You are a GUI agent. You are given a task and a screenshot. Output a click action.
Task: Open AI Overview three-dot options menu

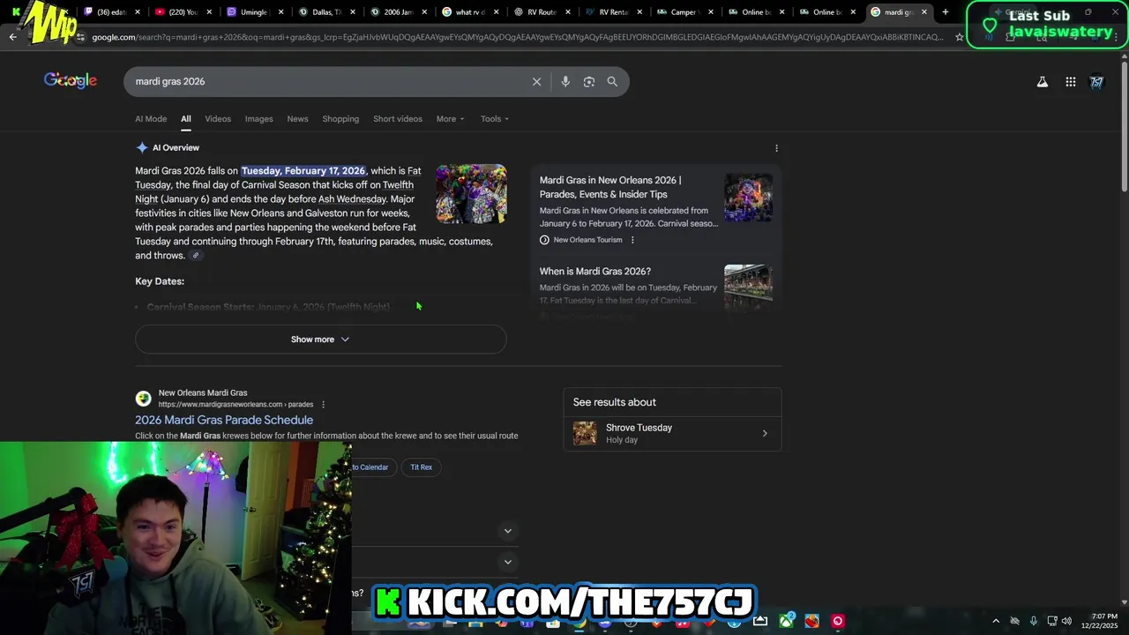pyautogui.click(x=776, y=148)
